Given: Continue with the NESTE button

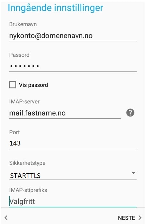Looking at the screenshot, I should pyautogui.click(x=130, y=218).
